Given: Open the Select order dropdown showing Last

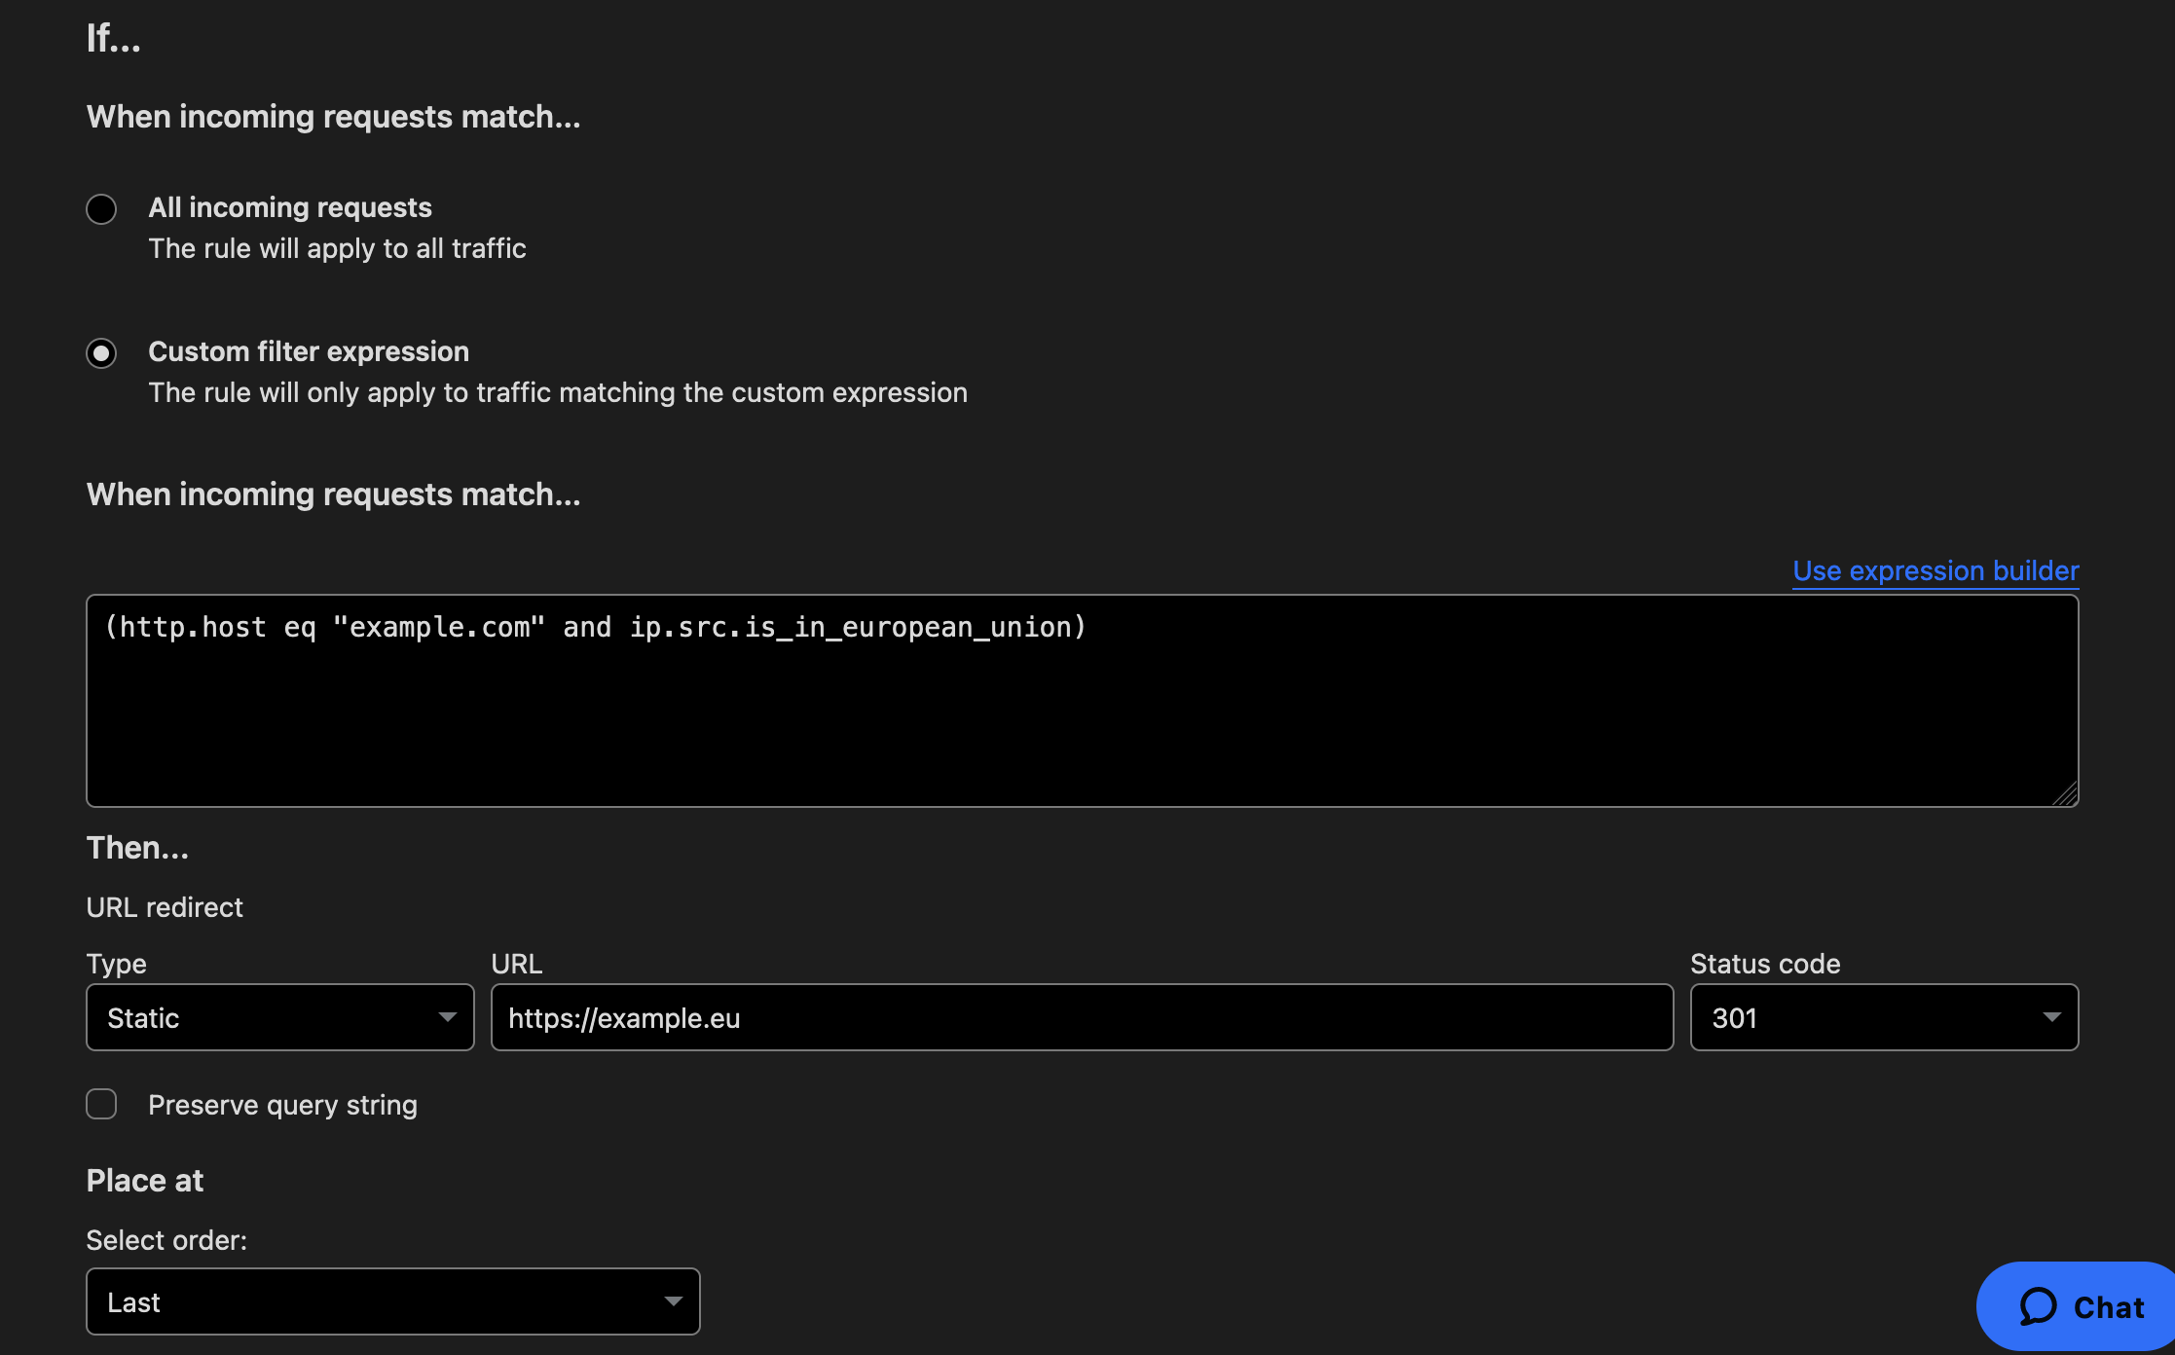Looking at the screenshot, I should point(393,1301).
